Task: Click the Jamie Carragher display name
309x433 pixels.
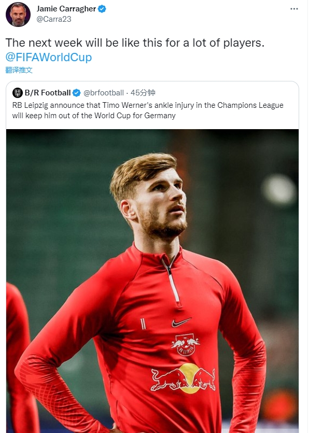Action: click(66, 9)
